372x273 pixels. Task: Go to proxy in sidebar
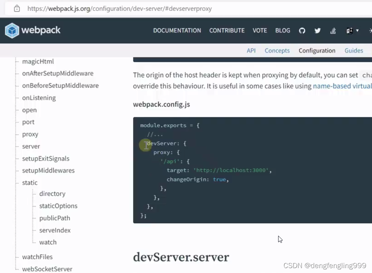pyautogui.click(x=30, y=134)
